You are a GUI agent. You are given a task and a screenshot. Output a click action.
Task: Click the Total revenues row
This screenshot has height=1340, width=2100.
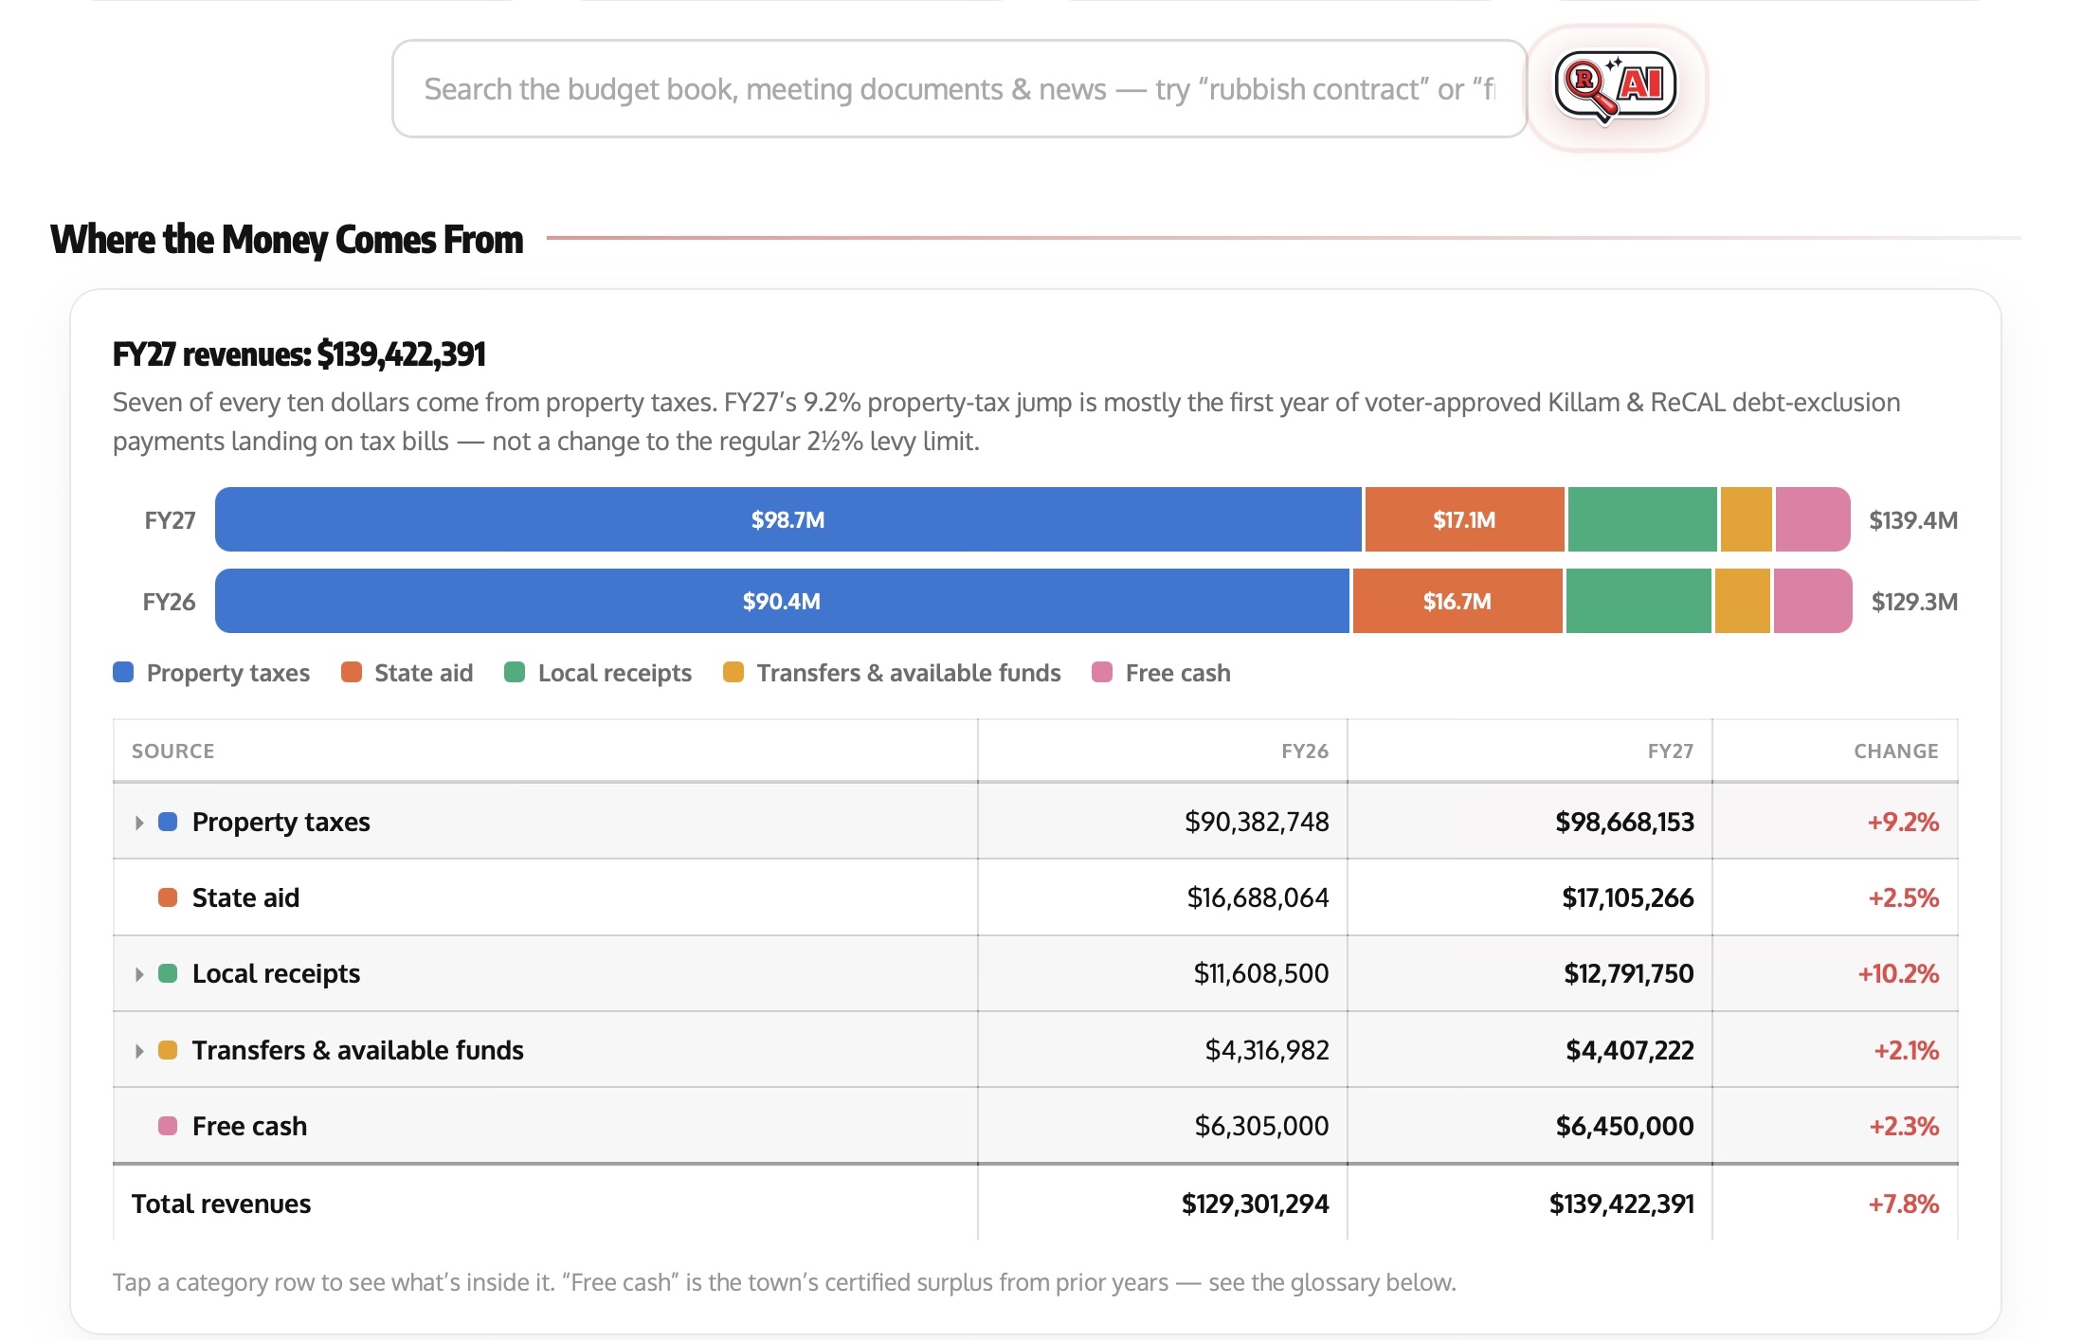tap(1035, 1204)
